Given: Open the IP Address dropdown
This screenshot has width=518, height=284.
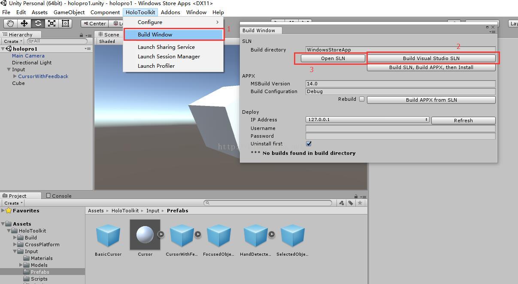Looking at the screenshot, I should [367, 120].
